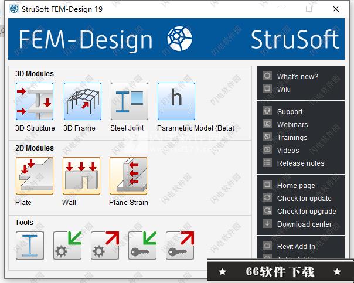Select Check for update link

pyautogui.click(x=304, y=199)
